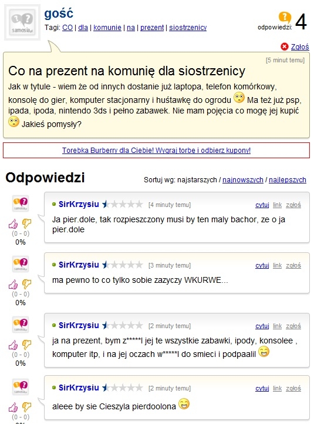The width and height of the screenshot is (314, 424).
Task: Quote the first answer with cytuj
Action: [x=262, y=205]
